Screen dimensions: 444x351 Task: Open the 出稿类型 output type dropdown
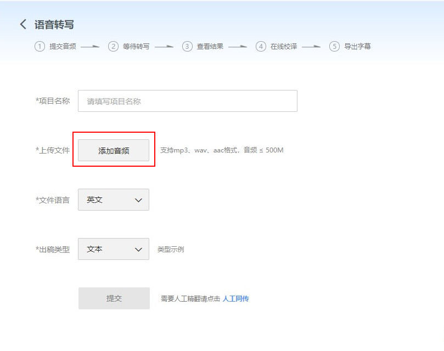coord(113,248)
